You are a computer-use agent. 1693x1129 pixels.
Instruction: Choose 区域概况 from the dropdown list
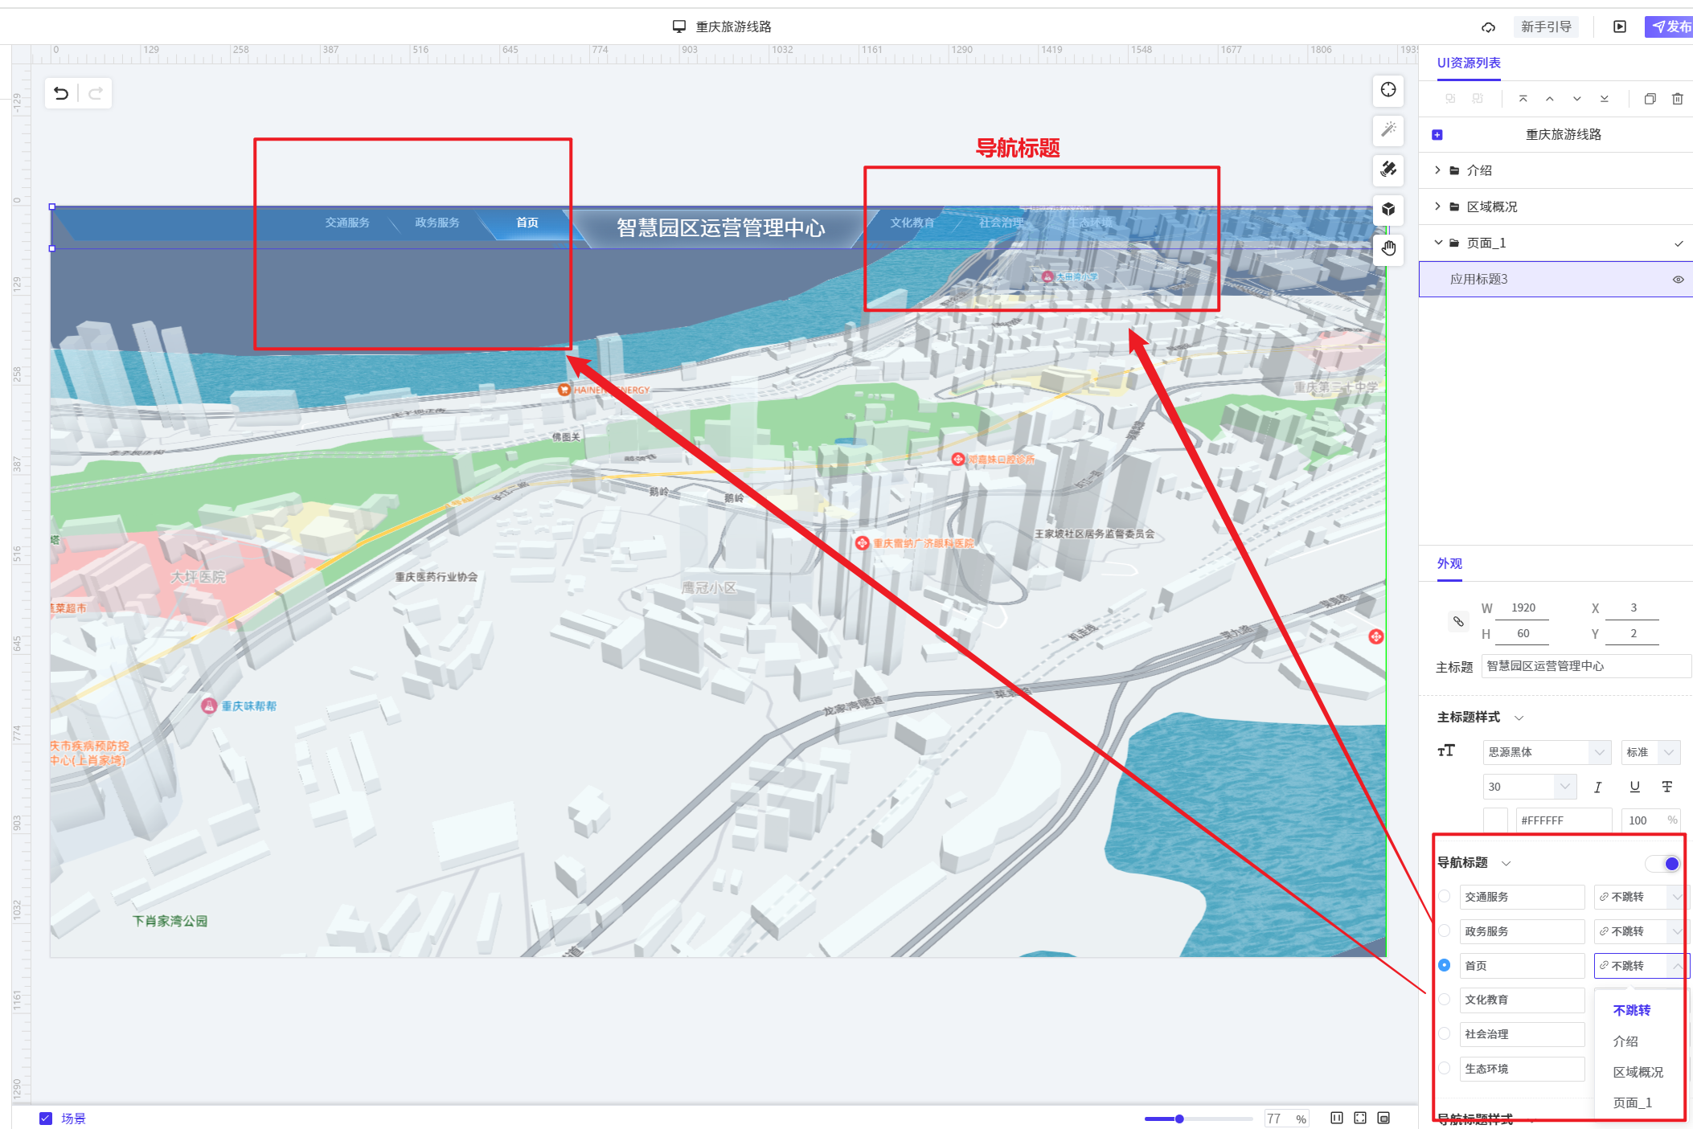pyautogui.click(x=1638, y=1072)
